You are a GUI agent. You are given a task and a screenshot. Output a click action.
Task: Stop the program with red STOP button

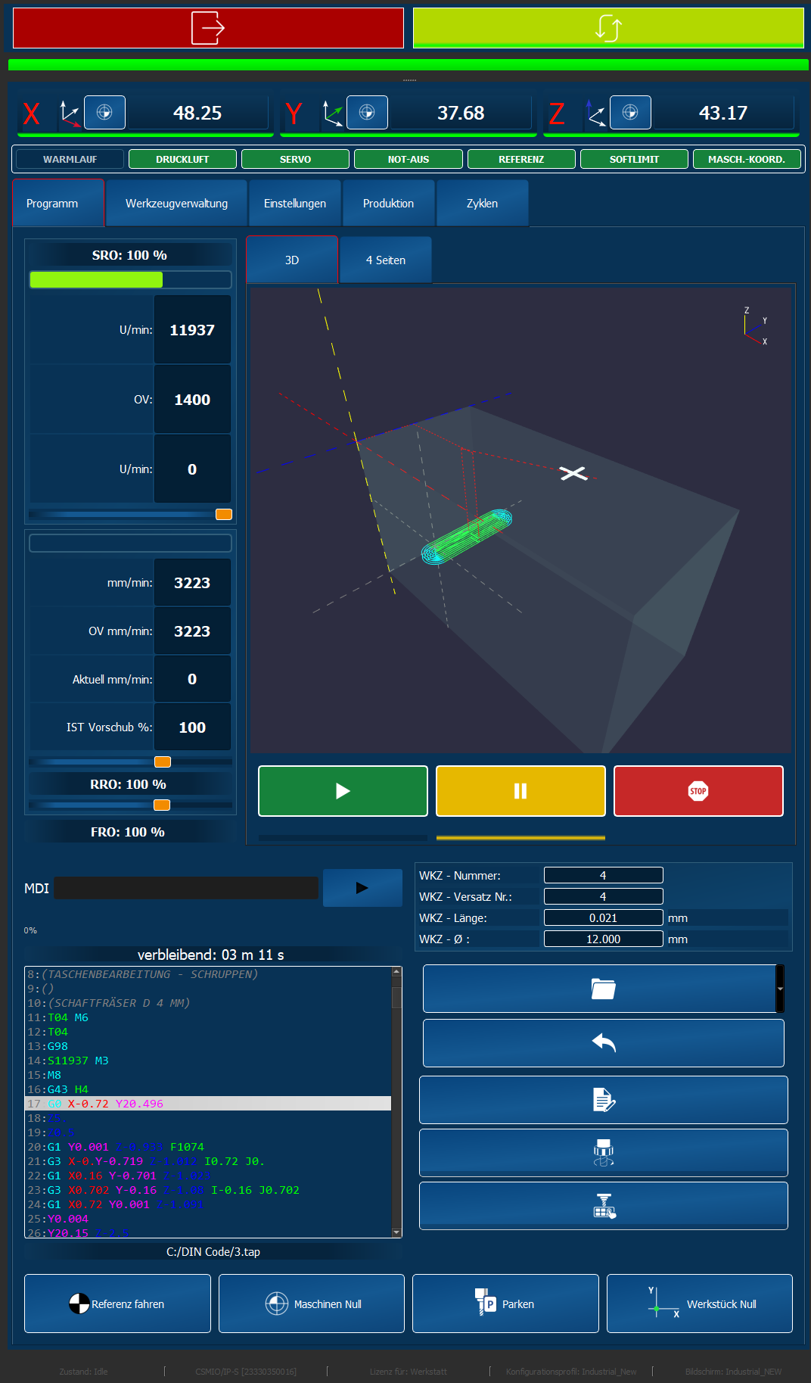click(698, 791)
